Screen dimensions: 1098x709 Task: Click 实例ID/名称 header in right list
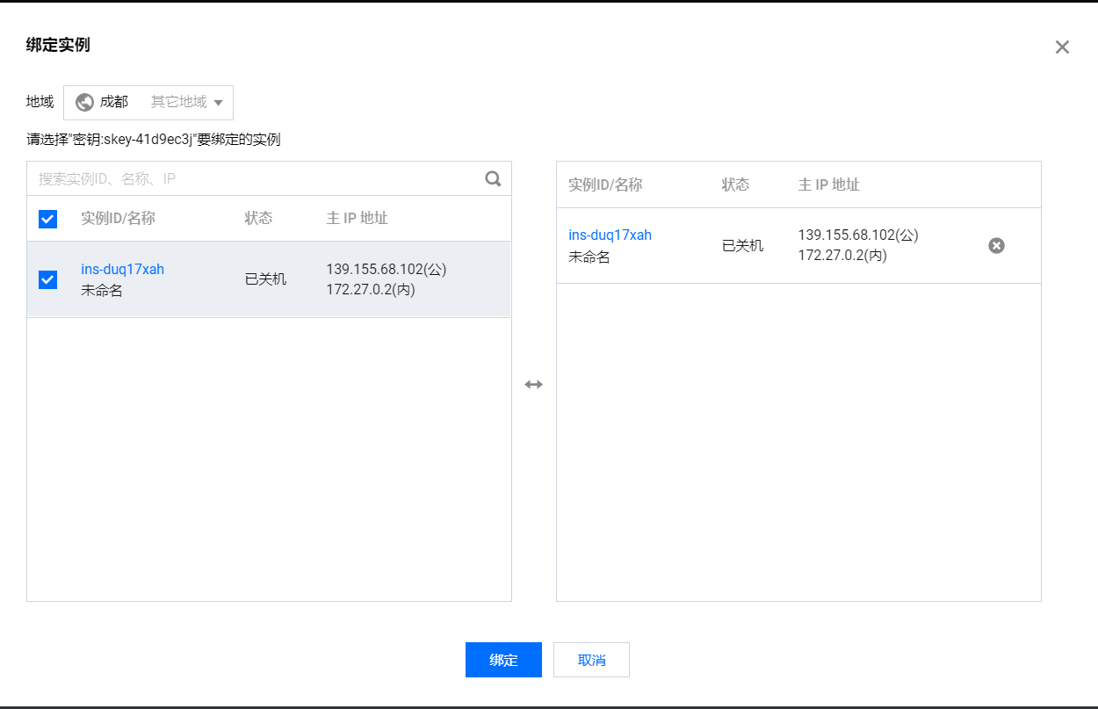605,184
